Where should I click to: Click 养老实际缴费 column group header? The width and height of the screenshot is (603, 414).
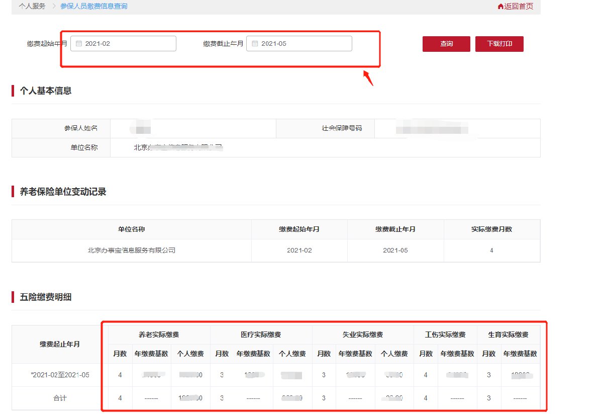coord(159,335)
